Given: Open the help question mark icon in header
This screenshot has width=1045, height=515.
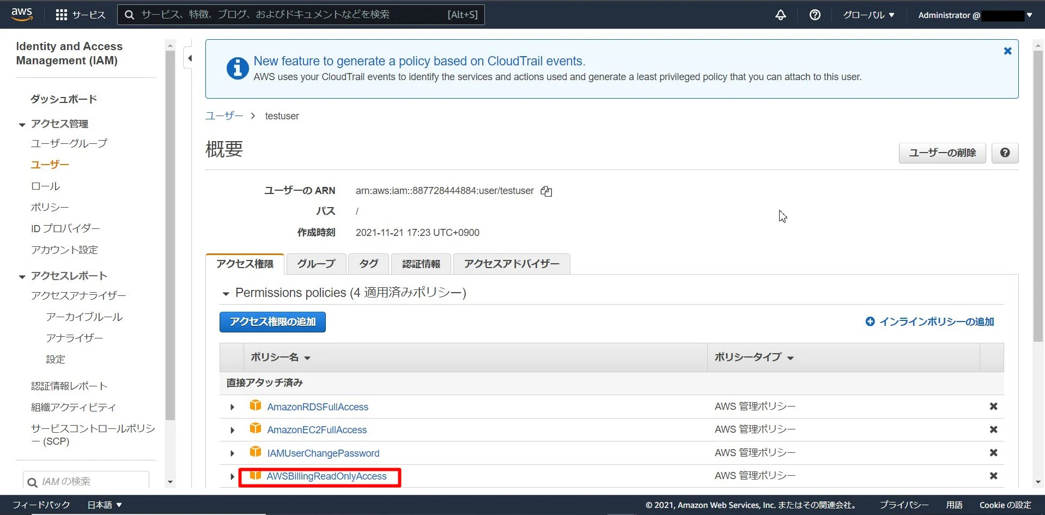Looking at the screenshot, I should point(815,15).
